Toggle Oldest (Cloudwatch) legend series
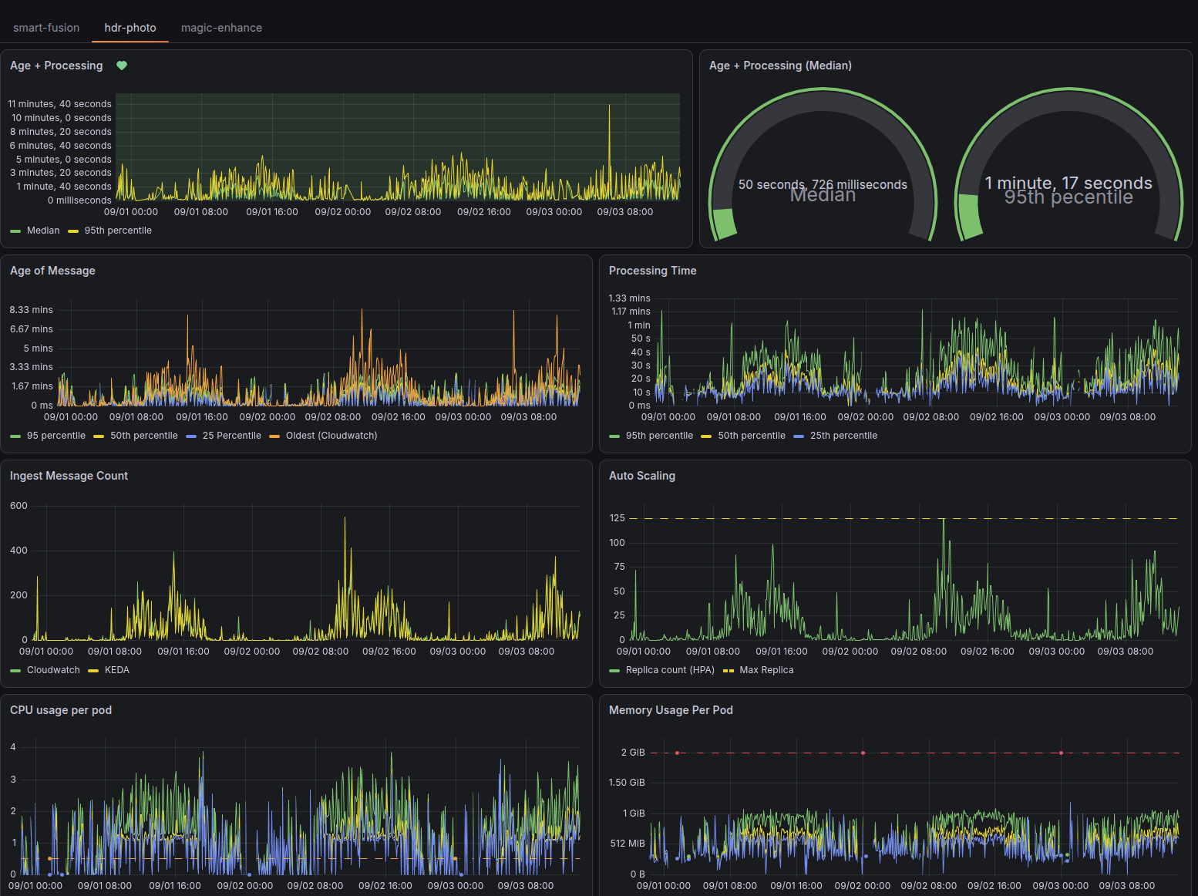The height and width of the screenshot is (896, 1198). (331, 436)
